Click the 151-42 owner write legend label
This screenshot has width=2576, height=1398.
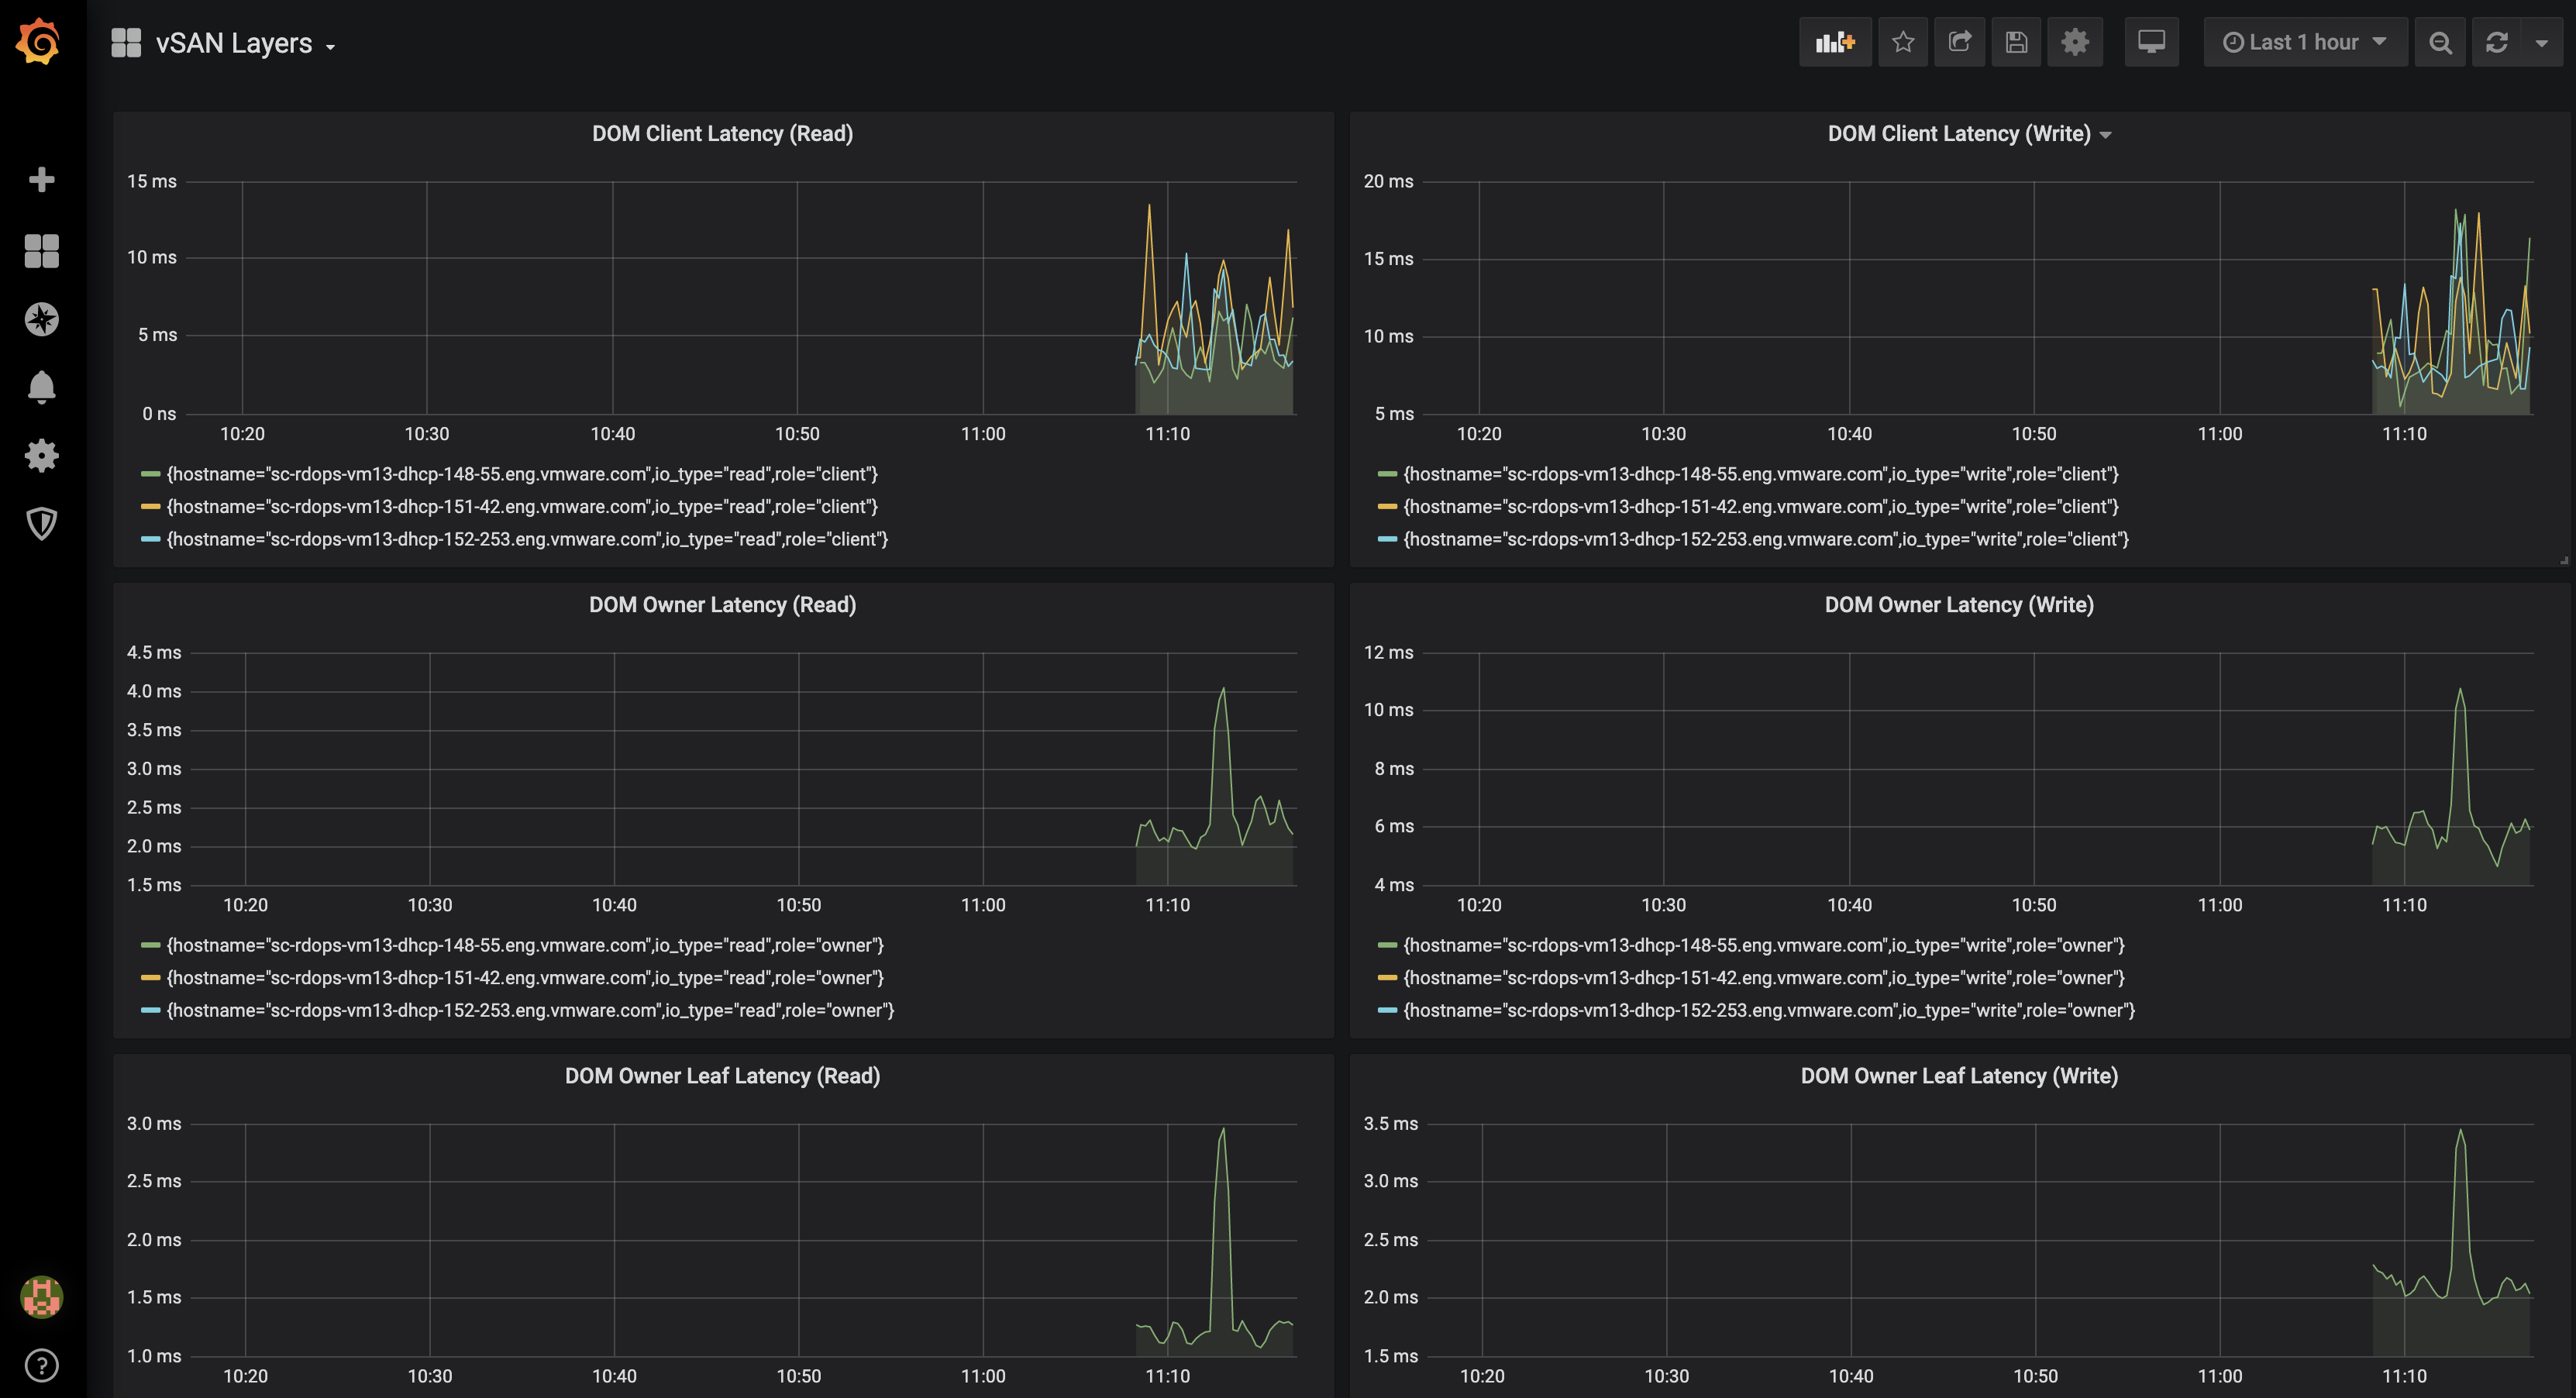[x=1764, y=978]
